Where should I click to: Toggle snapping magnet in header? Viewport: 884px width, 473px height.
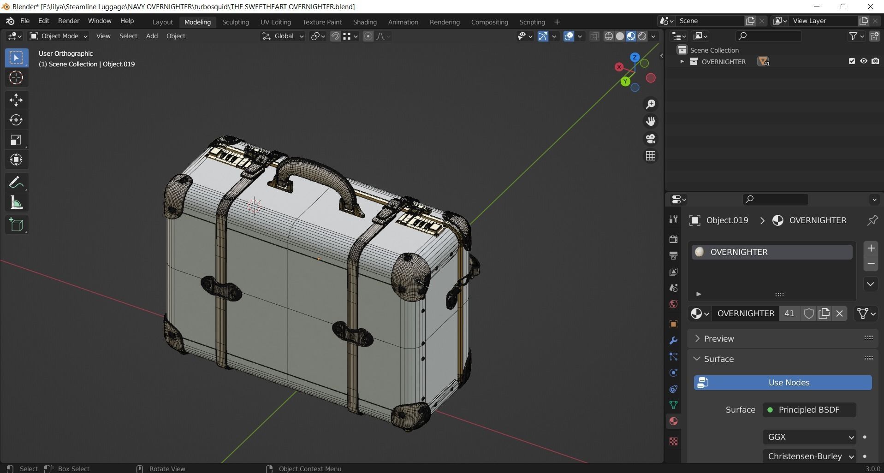coord(335,36)
